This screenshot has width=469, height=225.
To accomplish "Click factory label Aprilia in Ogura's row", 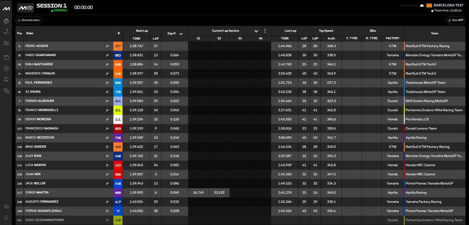I will coord(392,92).
